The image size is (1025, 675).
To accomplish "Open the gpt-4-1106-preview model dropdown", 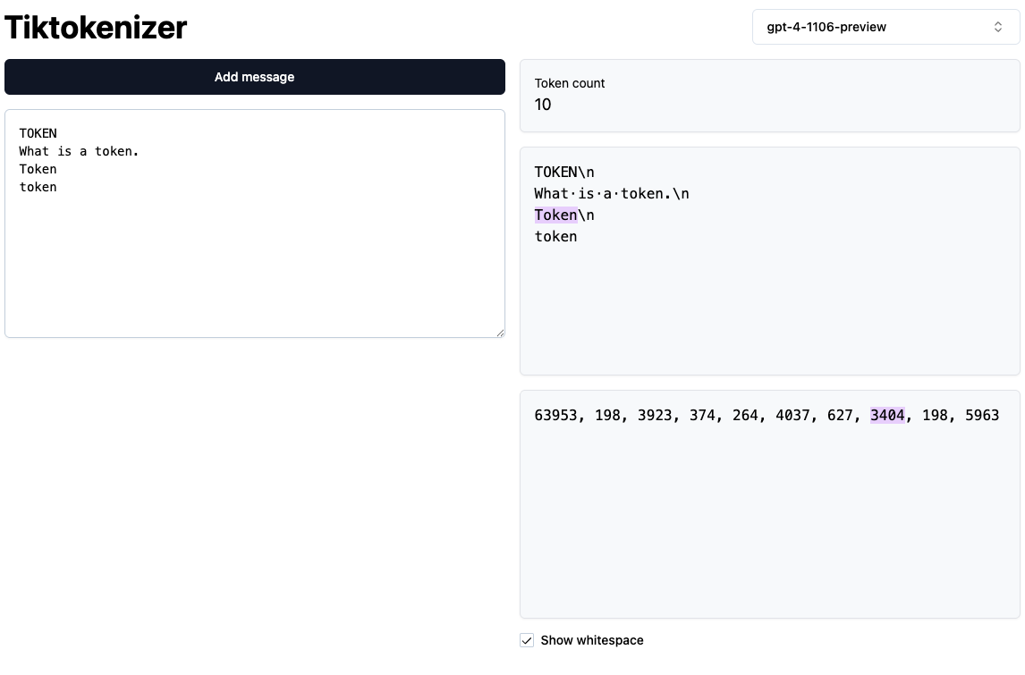I will (x=885, y=27).
